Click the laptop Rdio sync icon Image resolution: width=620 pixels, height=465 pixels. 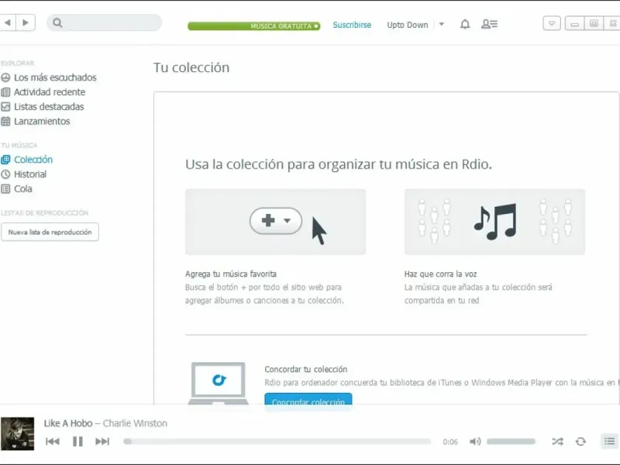(x=219, y=383)
